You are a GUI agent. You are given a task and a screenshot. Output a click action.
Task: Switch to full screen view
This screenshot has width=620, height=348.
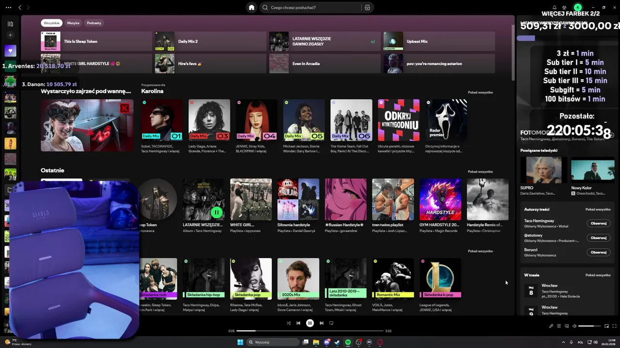[x=614, y=326]
